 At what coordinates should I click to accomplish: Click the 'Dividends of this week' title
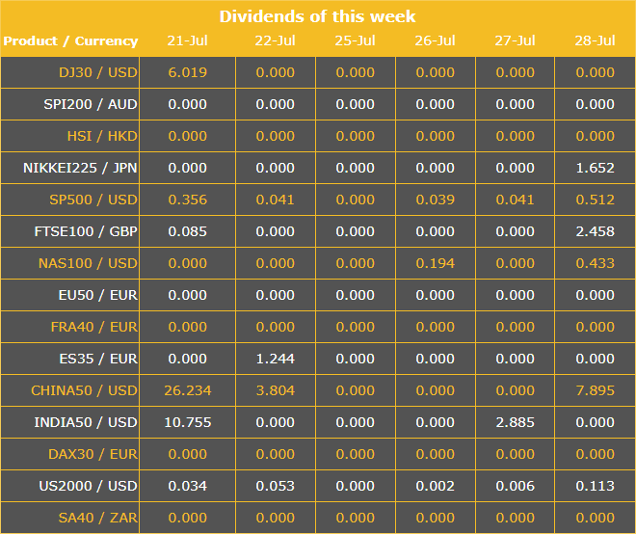[317, 16]
